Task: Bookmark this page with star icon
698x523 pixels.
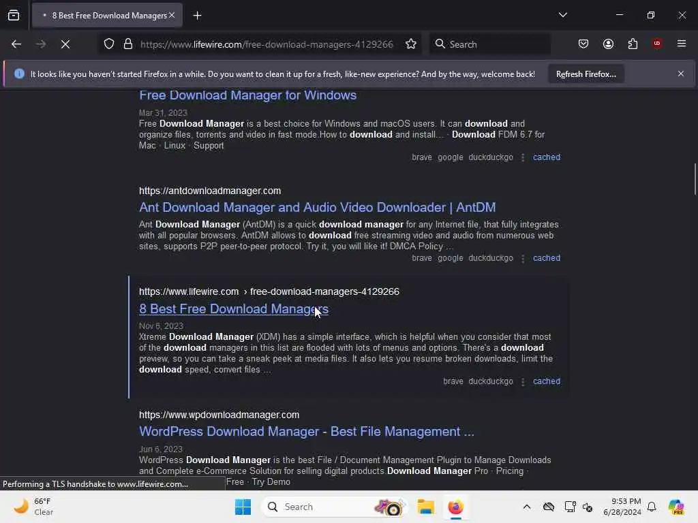Action: 411,44
